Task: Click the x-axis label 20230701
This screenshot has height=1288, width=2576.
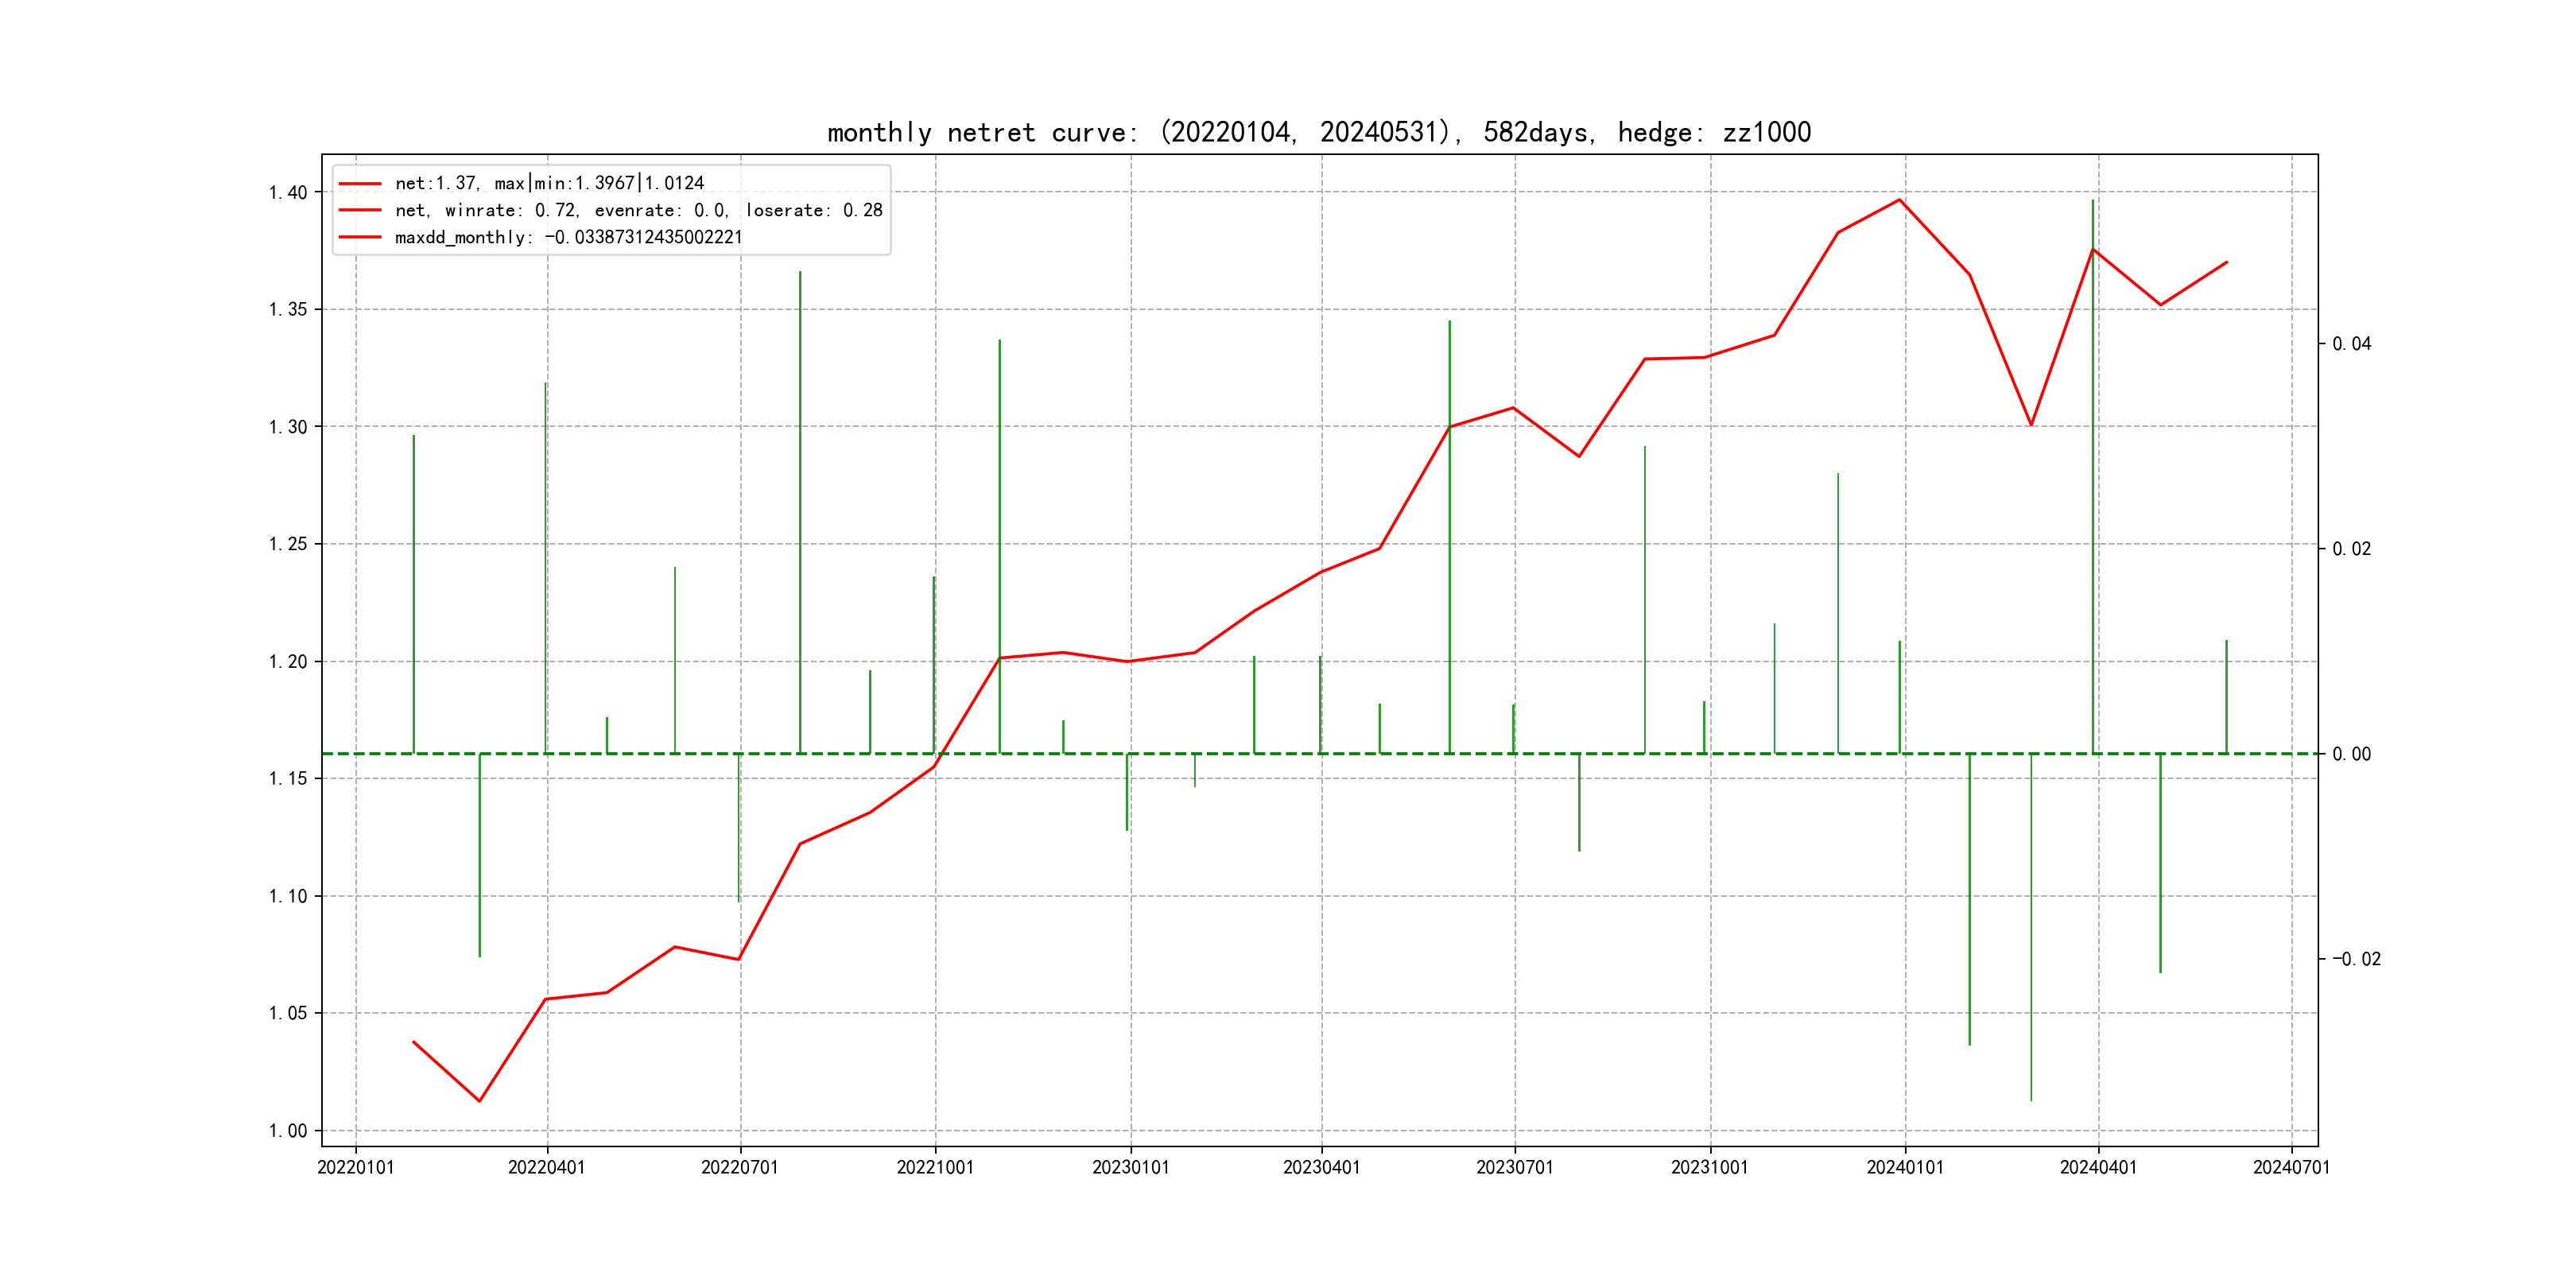Action: 1514,1167
